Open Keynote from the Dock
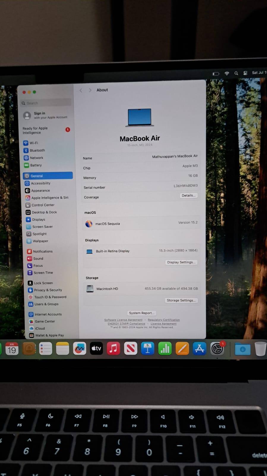This screenshot has width=267, height=476. point(148,349)
